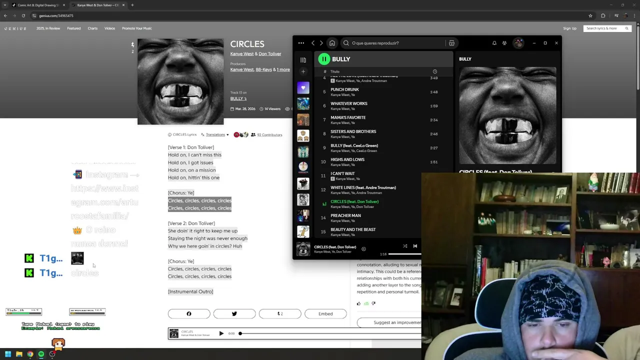Open Videos in Genius nav
Image resolution: width=640 pixels, height=360 pixels.
coord(109,28)
